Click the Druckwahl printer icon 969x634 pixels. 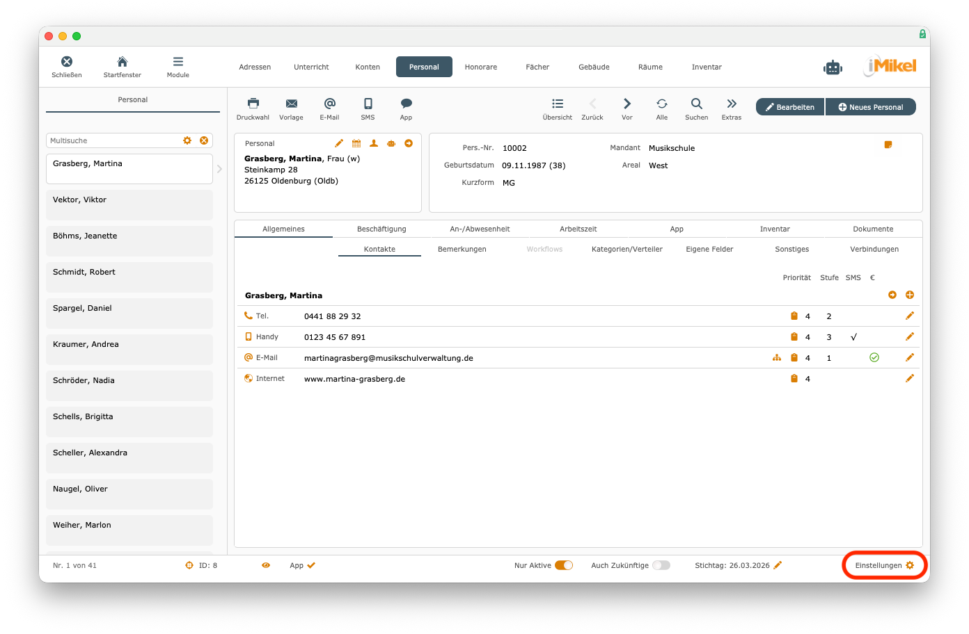coord(253,104)
